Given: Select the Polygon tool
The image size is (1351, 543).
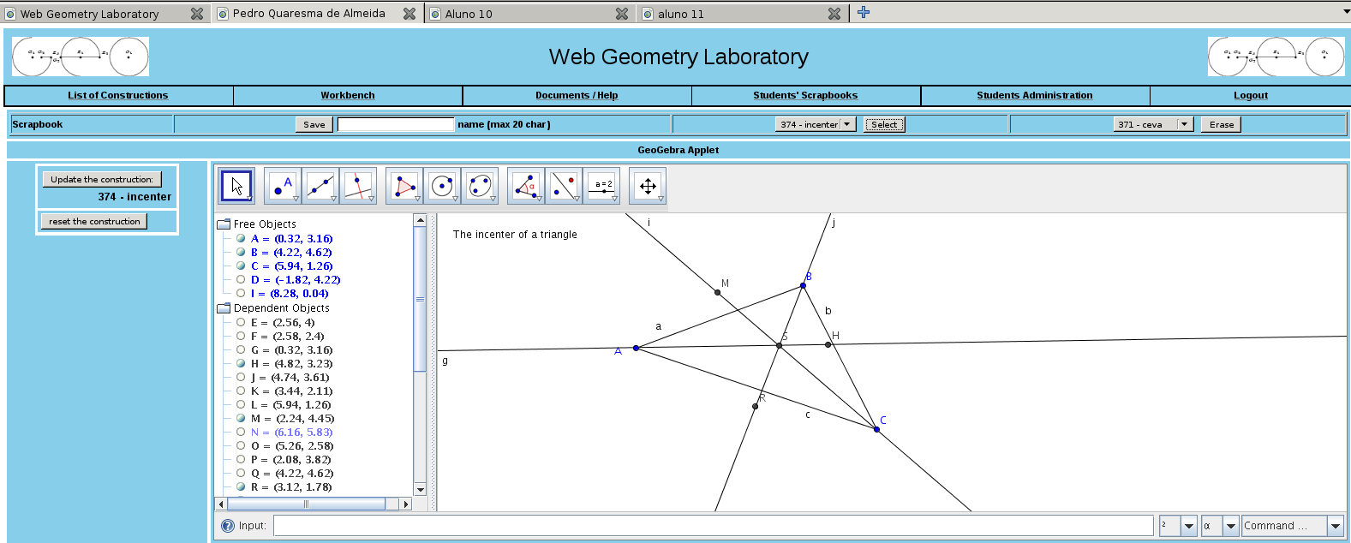Looking at the screenshot, I should 404,186.
